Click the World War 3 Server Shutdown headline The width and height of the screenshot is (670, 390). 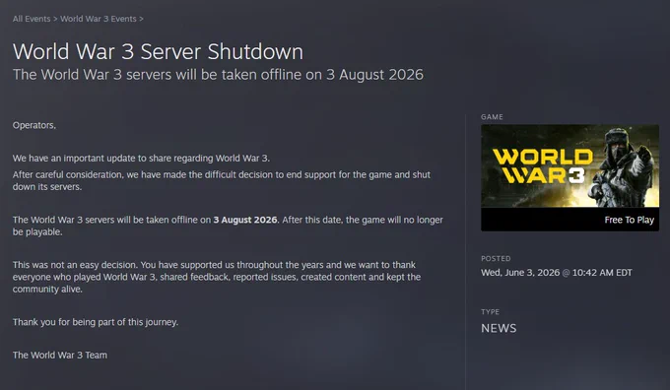(158, 51)
